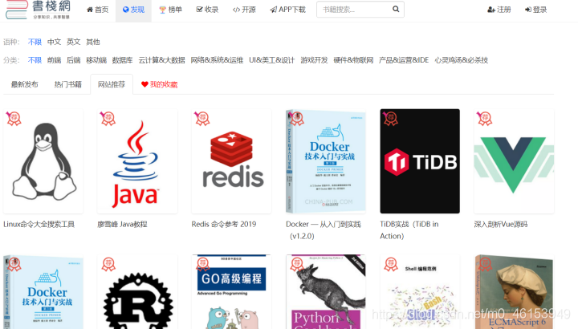Open the 收录 nav item

(207, 10)
